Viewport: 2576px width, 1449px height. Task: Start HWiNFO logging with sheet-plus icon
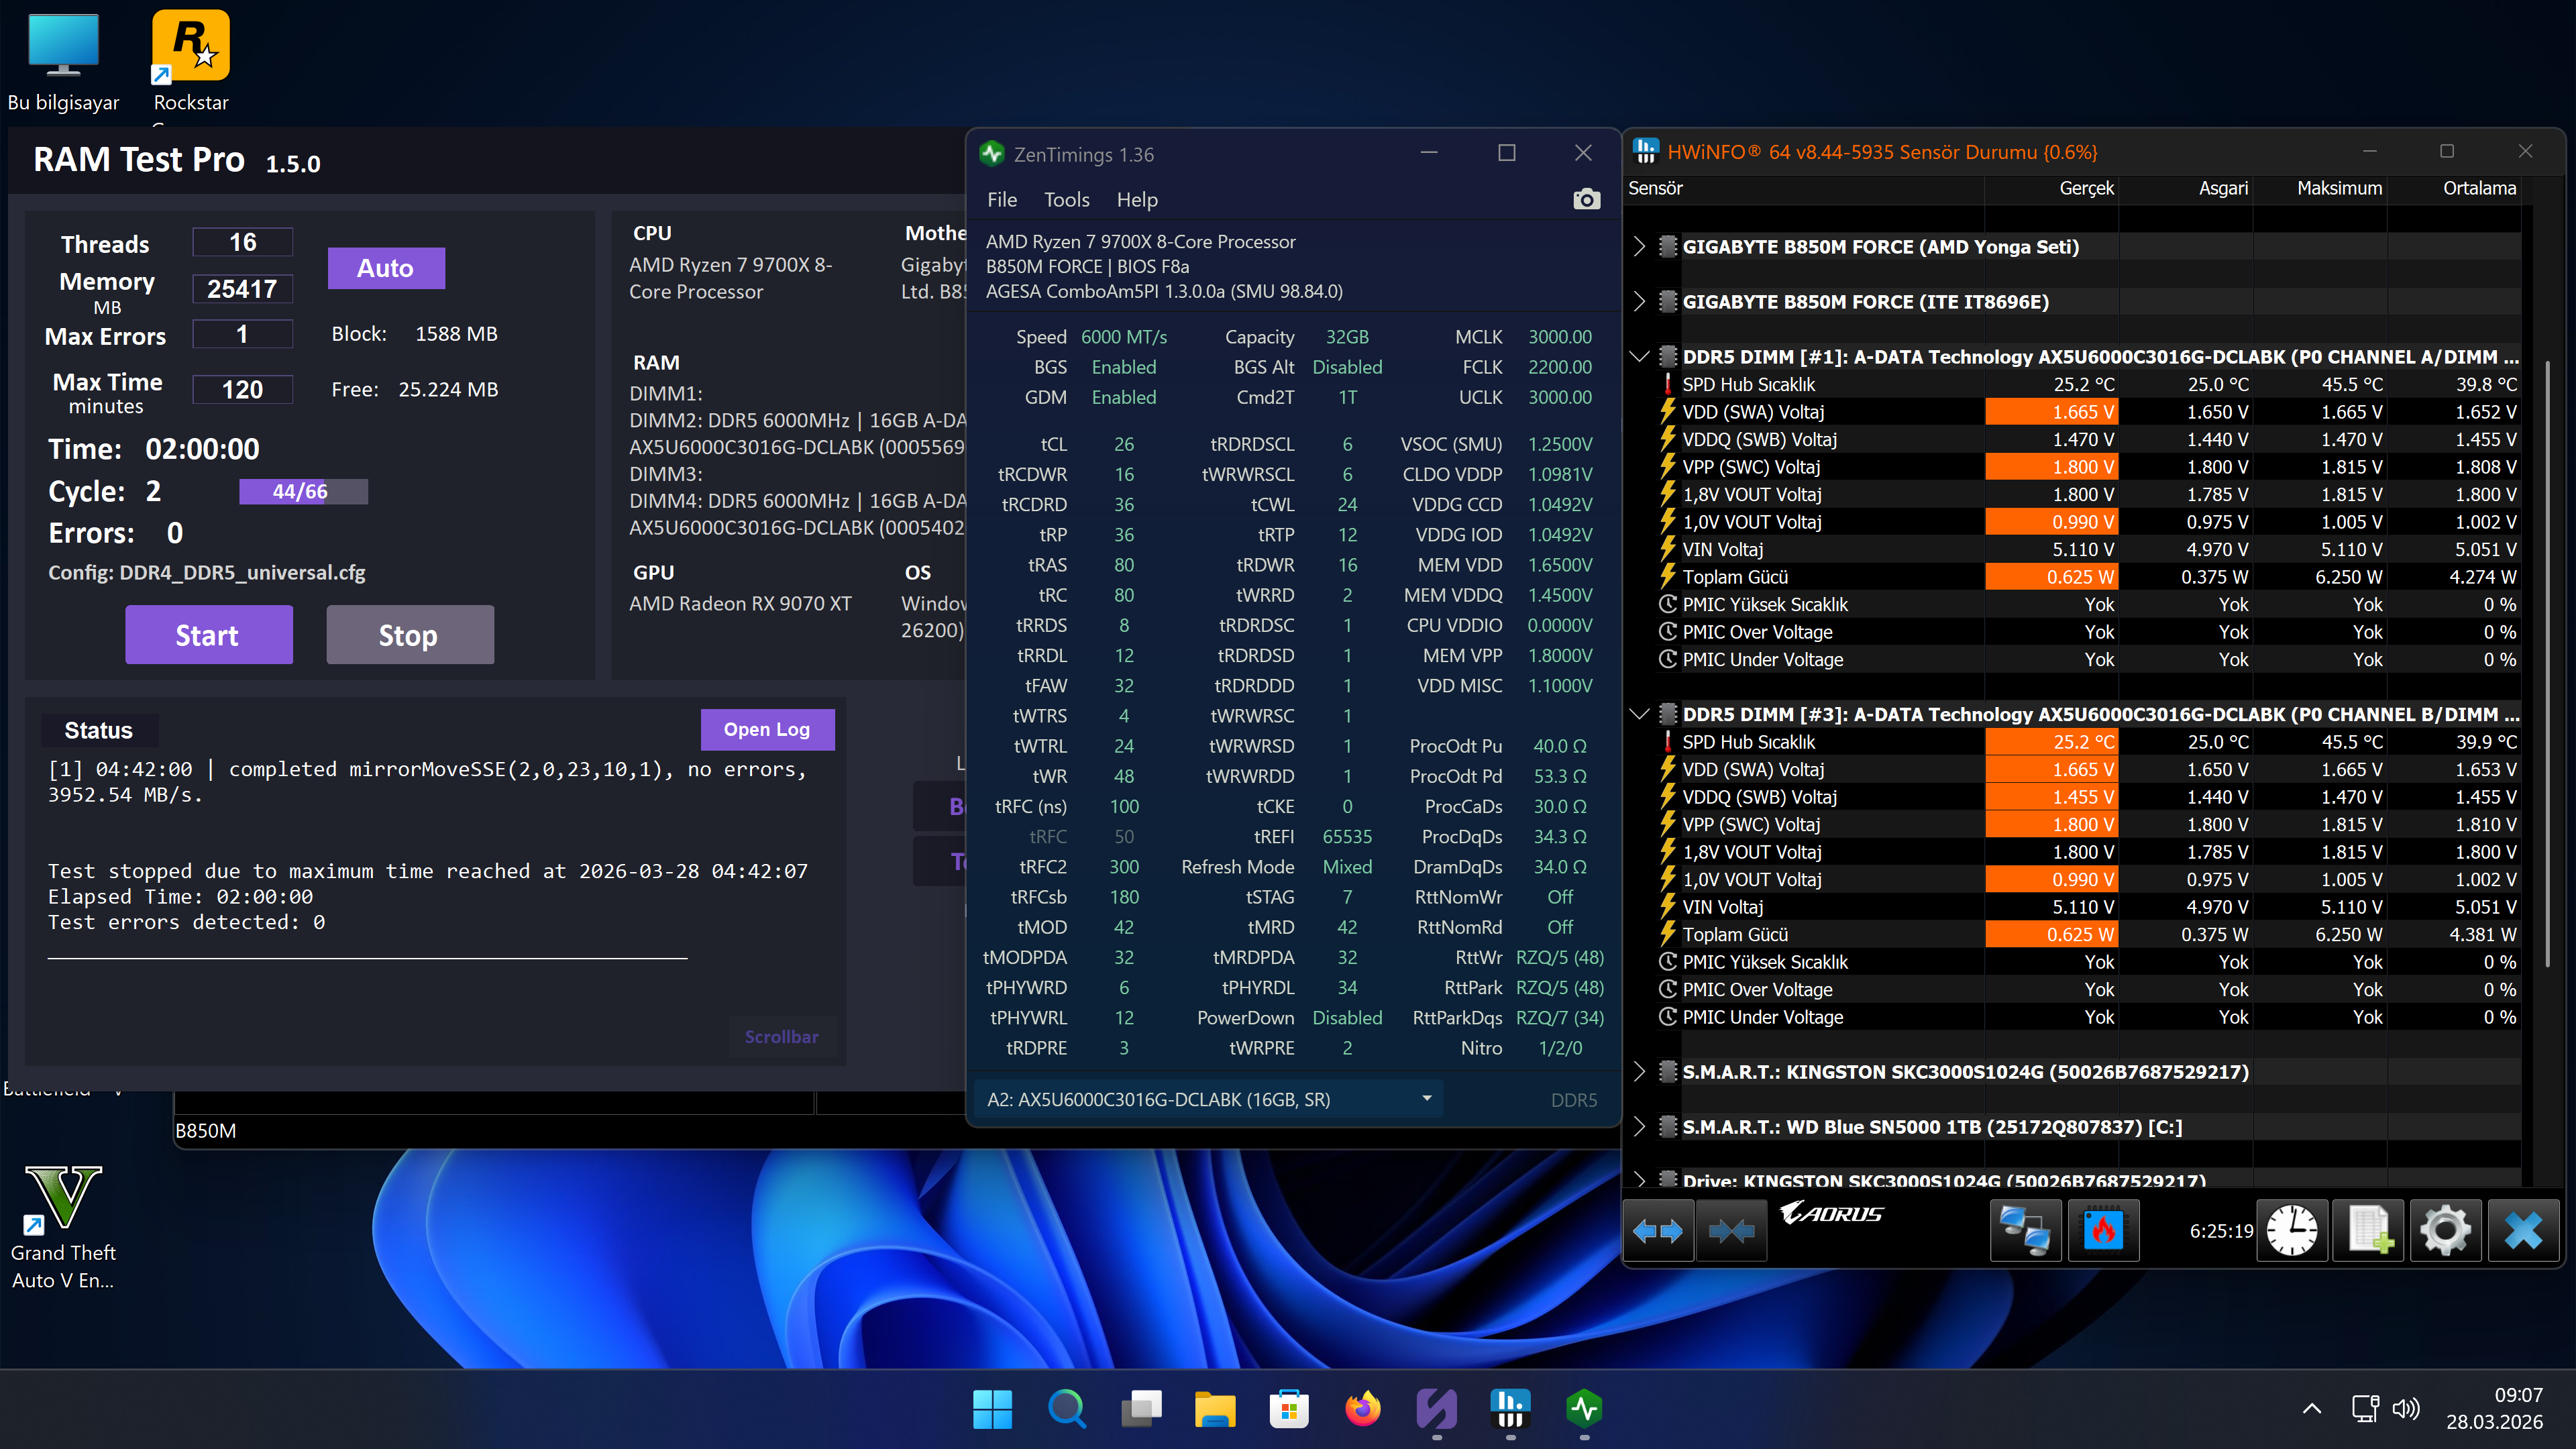(x=2369, y=1231)
